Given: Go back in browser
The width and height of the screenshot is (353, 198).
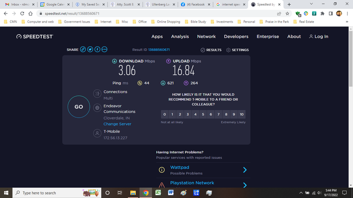Looking at the screenshot, I should [6, 14].
